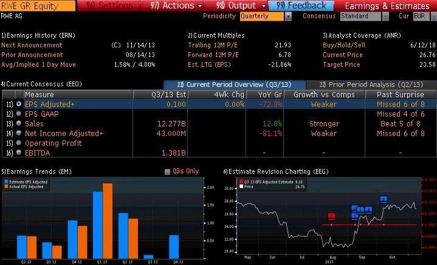Click the Next Announcement date 11/14/13
The height and width of the screenshot is (265, 437).
(x=140, y=45)
